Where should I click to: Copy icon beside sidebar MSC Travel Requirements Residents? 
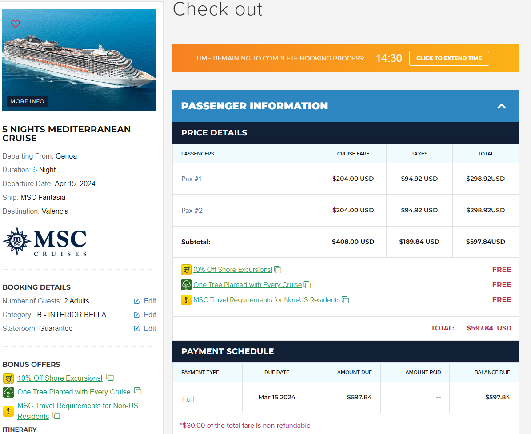coord(56,415)
